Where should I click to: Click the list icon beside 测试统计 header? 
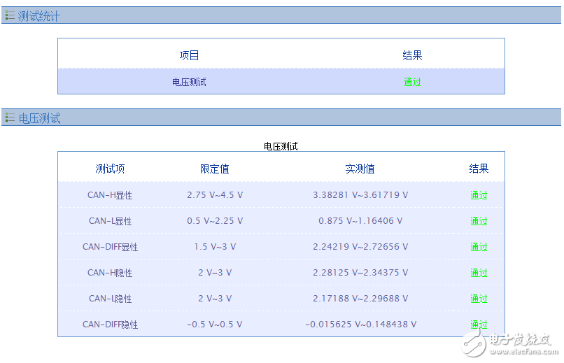10,15
